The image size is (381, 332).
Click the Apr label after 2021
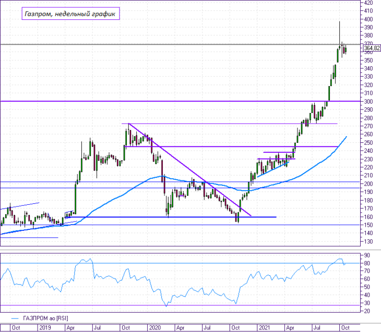290,328
